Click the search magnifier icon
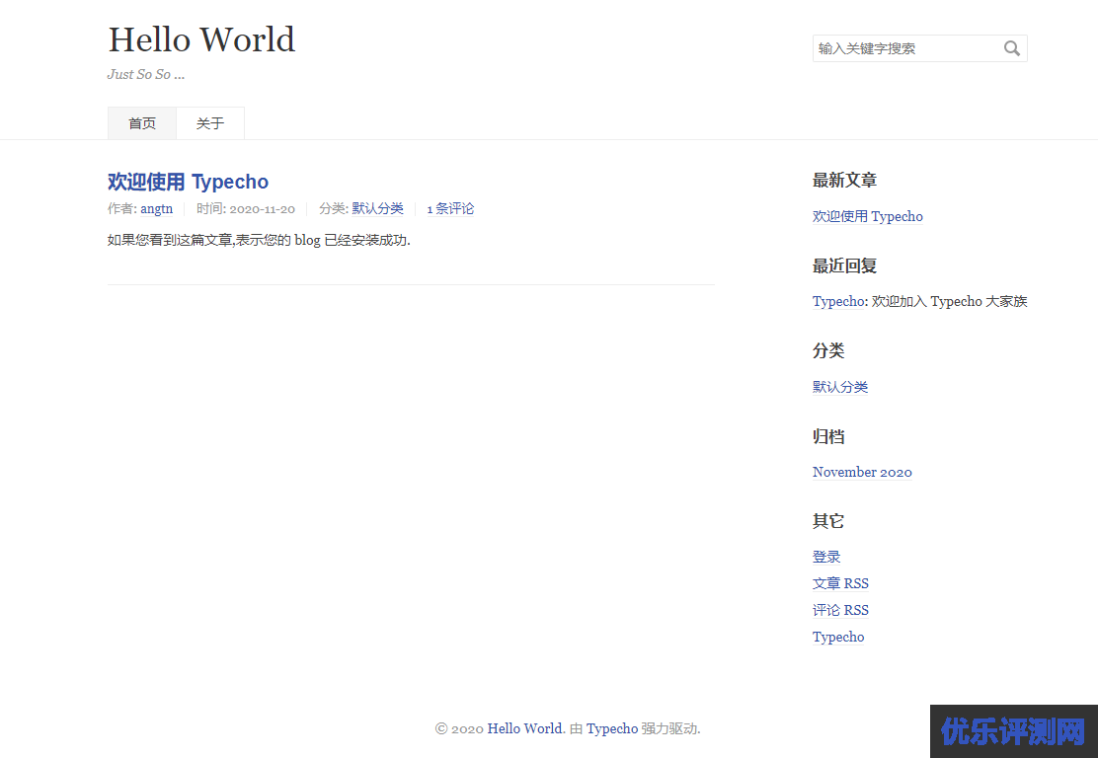 [x=1011, y=47]
